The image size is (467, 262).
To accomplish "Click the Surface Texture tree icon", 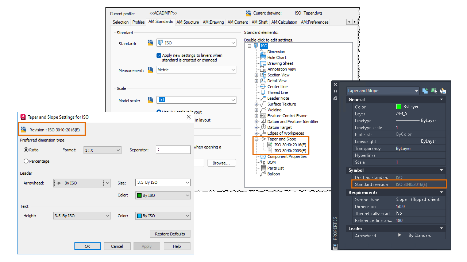I will click(x=263, y=104).
